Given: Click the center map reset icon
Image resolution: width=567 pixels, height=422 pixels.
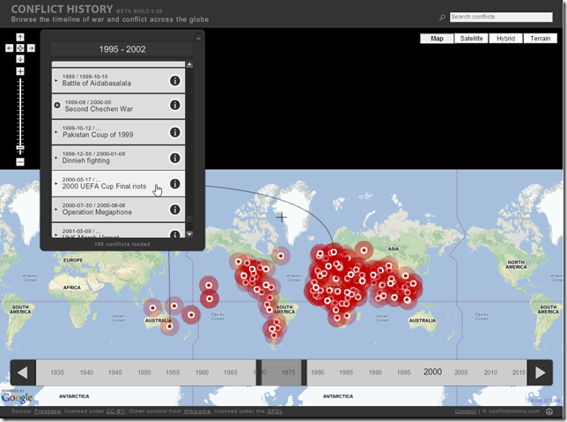Looking at the screenshot, I should point(20,48).
